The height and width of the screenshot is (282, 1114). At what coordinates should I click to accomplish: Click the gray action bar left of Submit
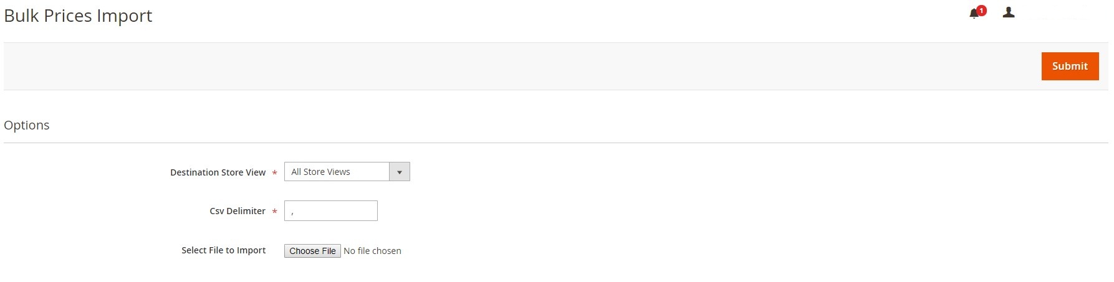point(499,67)
